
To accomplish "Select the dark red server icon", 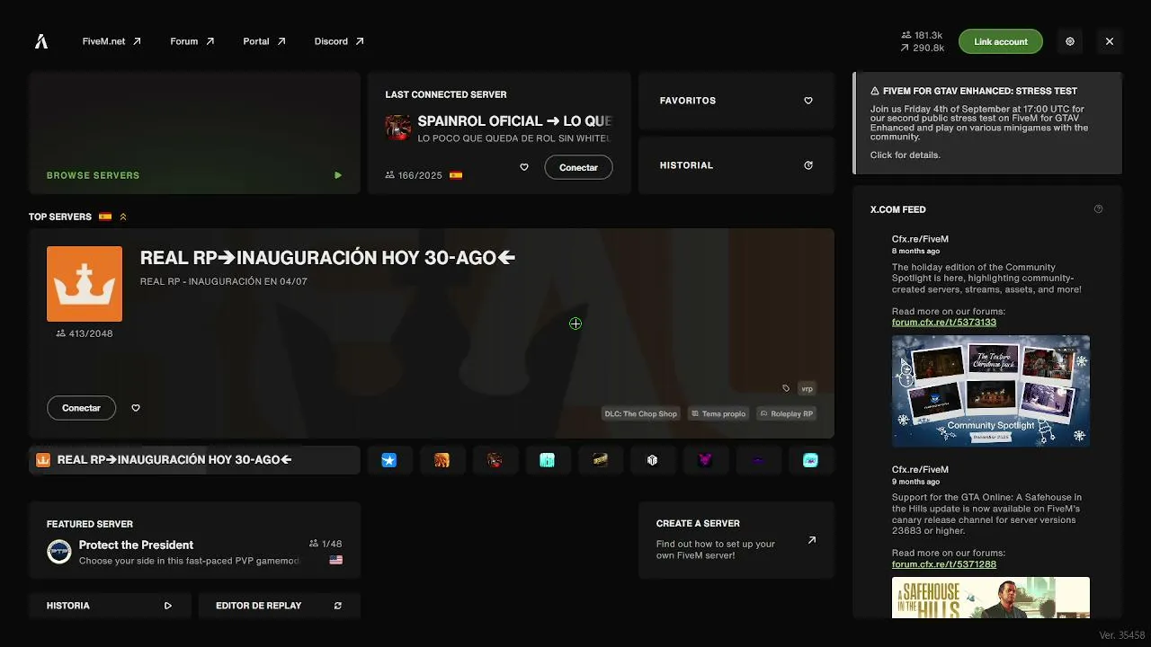I will [x=495, y=460].
